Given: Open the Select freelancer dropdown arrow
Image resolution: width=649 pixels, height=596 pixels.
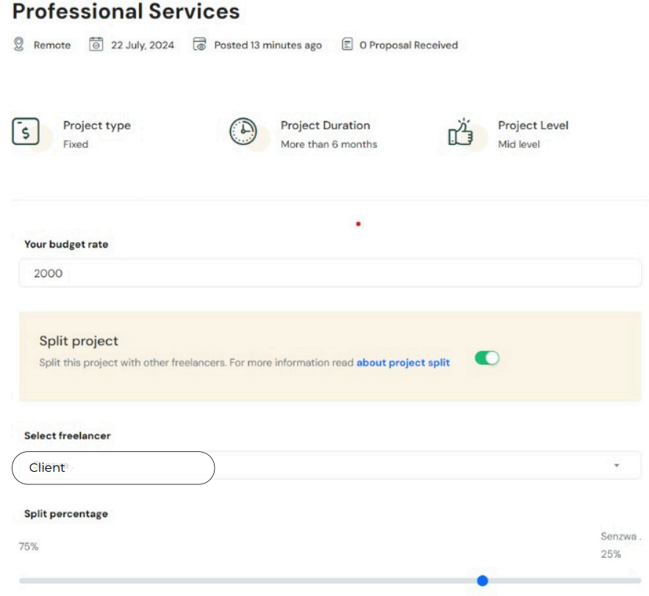Looking at the screenshot, I should 617,466.
